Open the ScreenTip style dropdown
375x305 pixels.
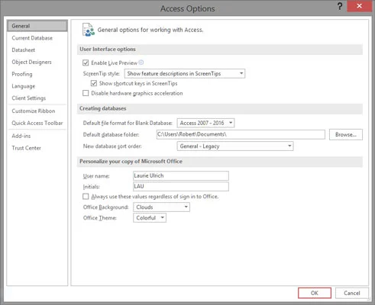tap(185, 73)
